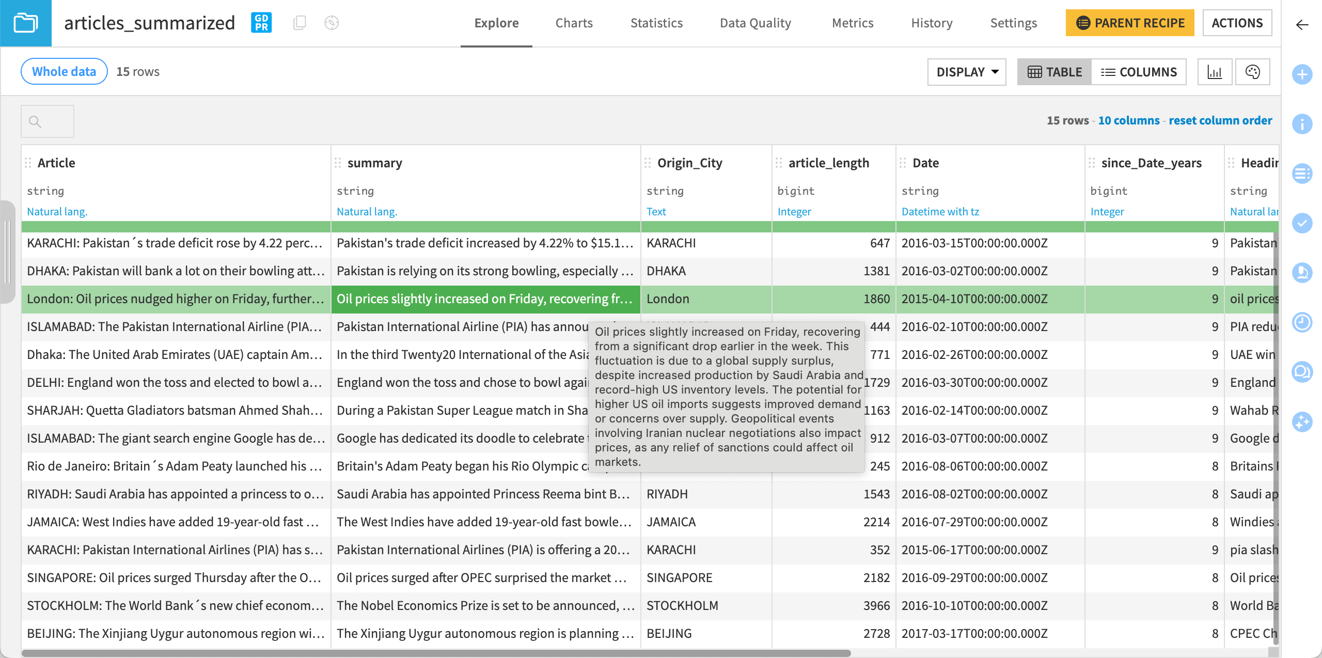Click the PARENT RECIPE button
This screenshot has width=1322, height=658.
point(1129,23)
